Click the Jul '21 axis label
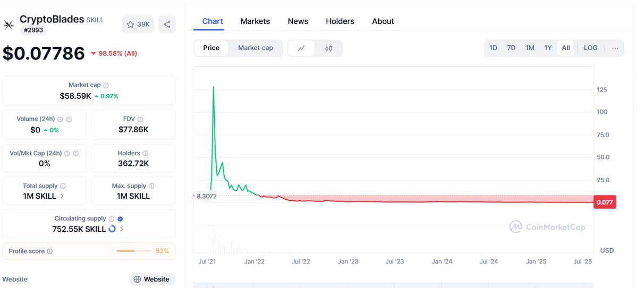The image size is (637, 288). click(x=207, y=261)
